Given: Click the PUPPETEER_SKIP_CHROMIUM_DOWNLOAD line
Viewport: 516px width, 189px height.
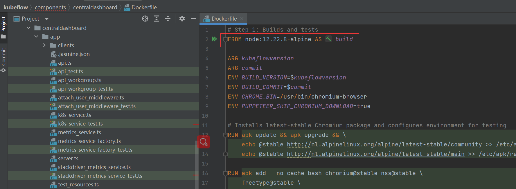Looking at the screenshot, I should pyautogui.click(x=299, y=106).
